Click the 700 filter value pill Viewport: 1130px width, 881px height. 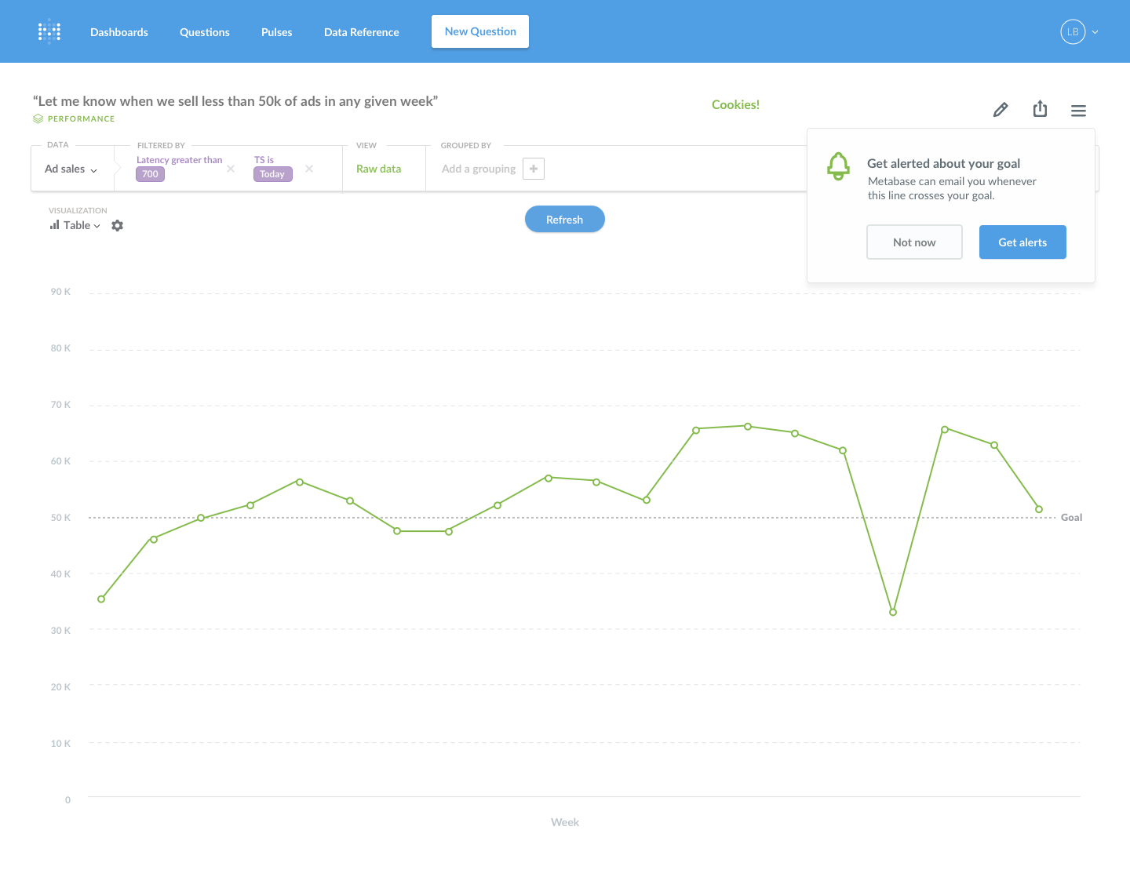(x=150, y=174)
